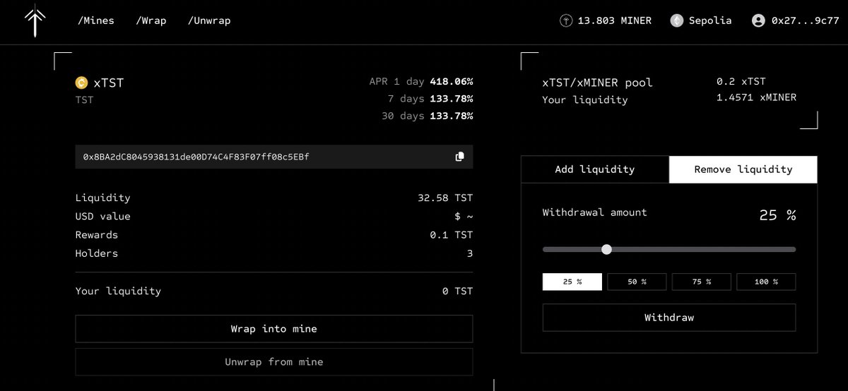This screenshot has height=391, width=848.
Task: Open the /Mines page
Action: pos(95,20)
